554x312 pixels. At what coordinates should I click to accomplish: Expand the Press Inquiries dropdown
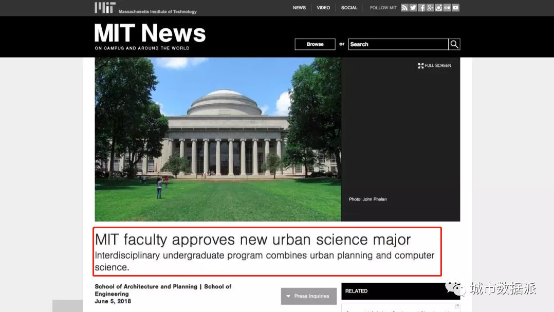click(x=309, y=296)
